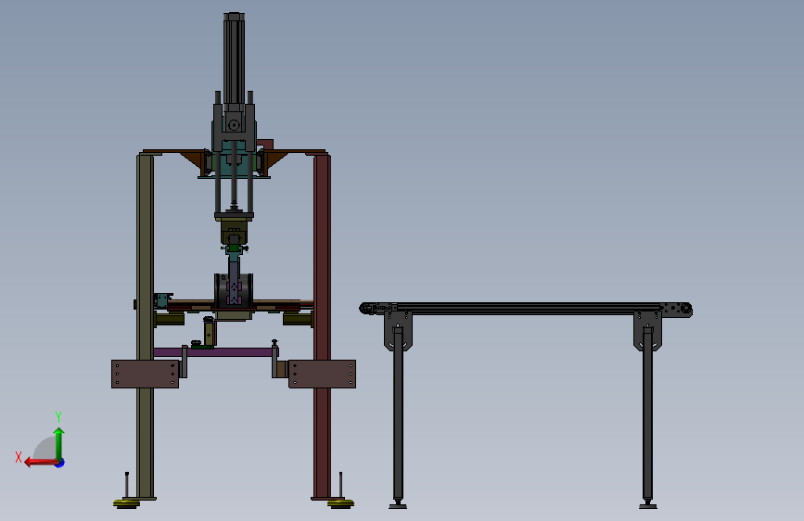Image resolution: width=804 pixels, height=521 pixels.
Task: Select the conveyor's left end roller
Action: coord(366,308)
